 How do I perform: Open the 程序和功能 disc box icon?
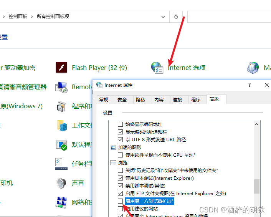point(61,106)
